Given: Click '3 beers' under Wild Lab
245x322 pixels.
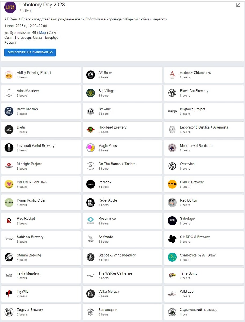Looking at the screenshot, I should click(185, 296).
